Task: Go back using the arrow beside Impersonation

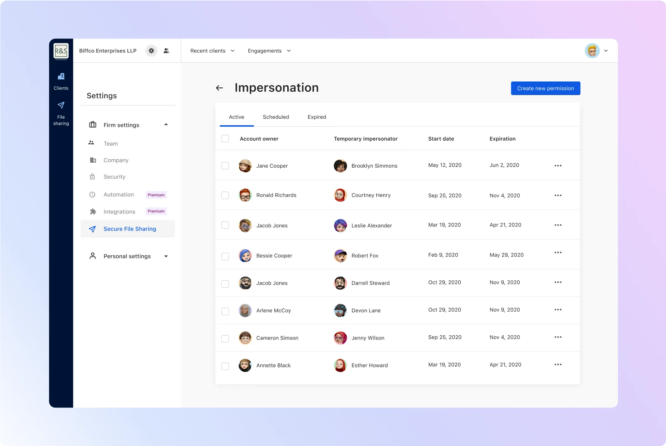Action: coord(219,88)
